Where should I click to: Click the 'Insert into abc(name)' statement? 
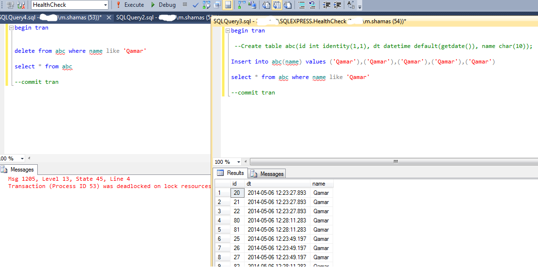tap(363, 62)
